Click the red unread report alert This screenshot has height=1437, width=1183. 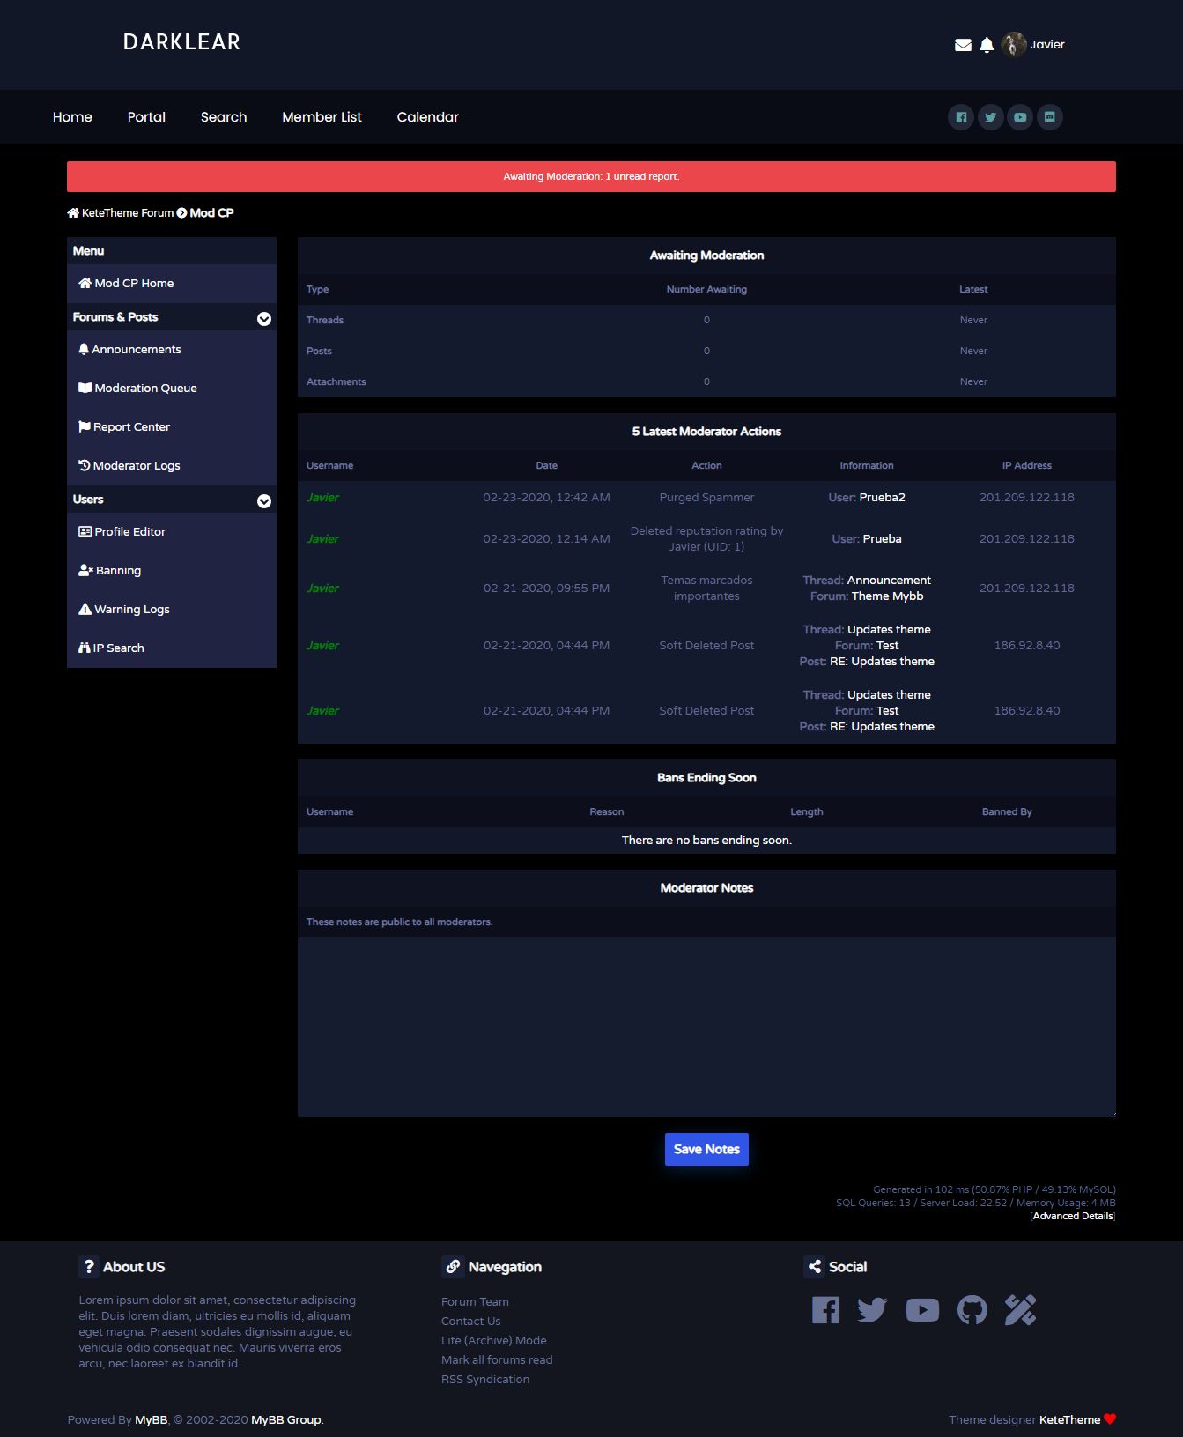point(591,176)
